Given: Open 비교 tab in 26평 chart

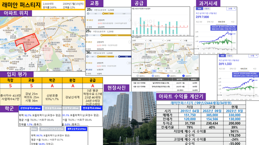Looking at the screenshot, I should click(x=233, y=22).
